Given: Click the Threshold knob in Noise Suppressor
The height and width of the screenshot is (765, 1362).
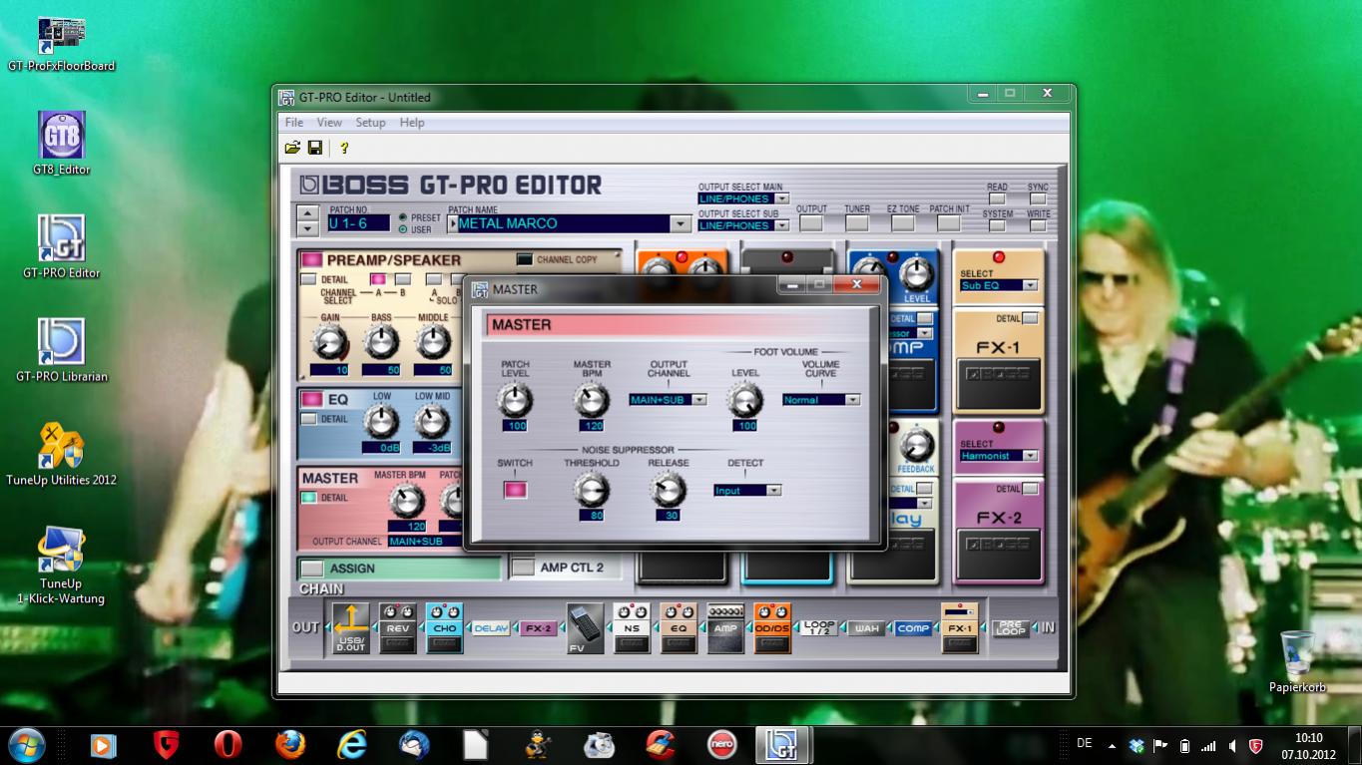Looking at the screenshot, I should (x=591, y=490).
